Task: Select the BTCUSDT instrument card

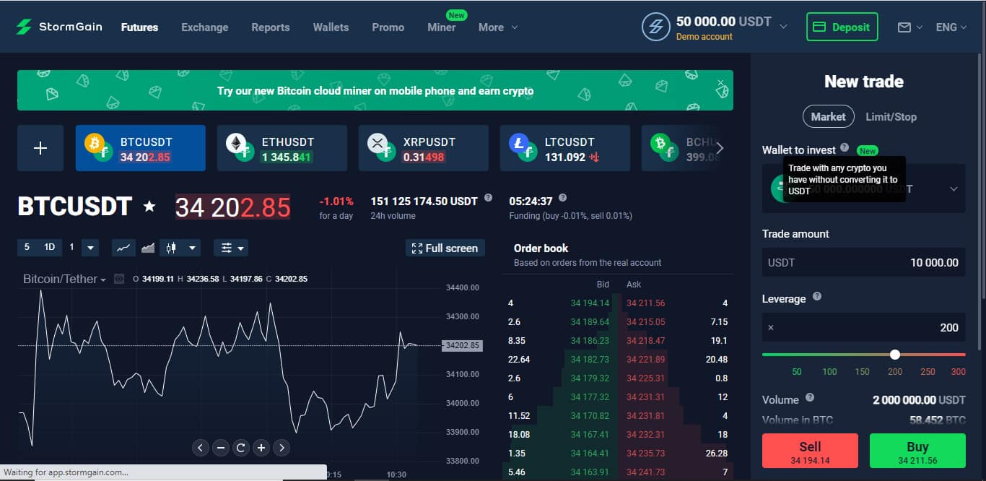Action: [140, 148]
